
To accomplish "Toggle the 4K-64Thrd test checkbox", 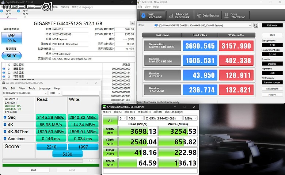I will (5, 132).
